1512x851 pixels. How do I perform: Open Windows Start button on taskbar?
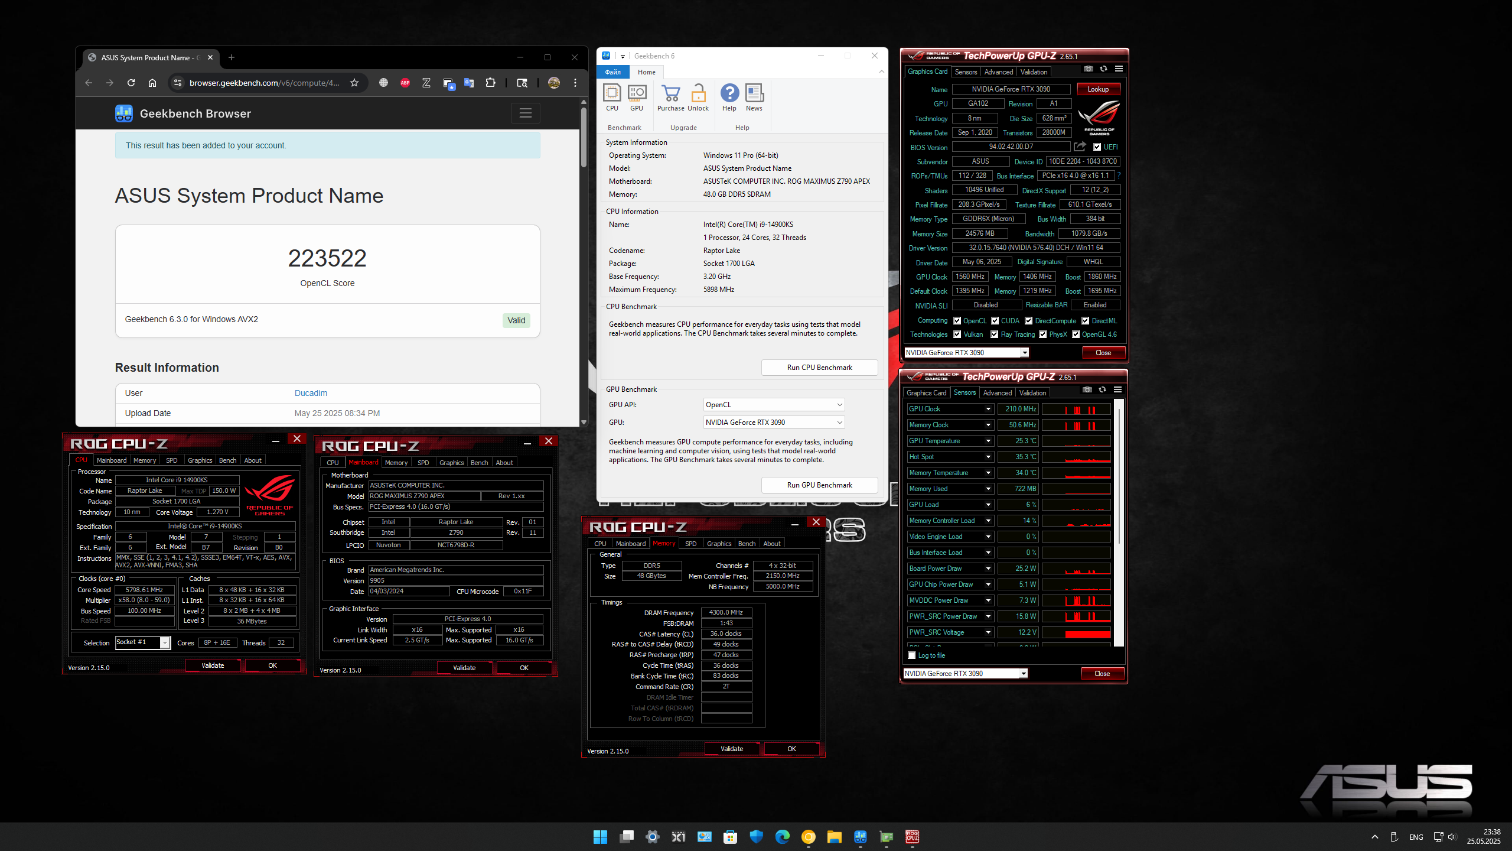click(x=600, y=837)
